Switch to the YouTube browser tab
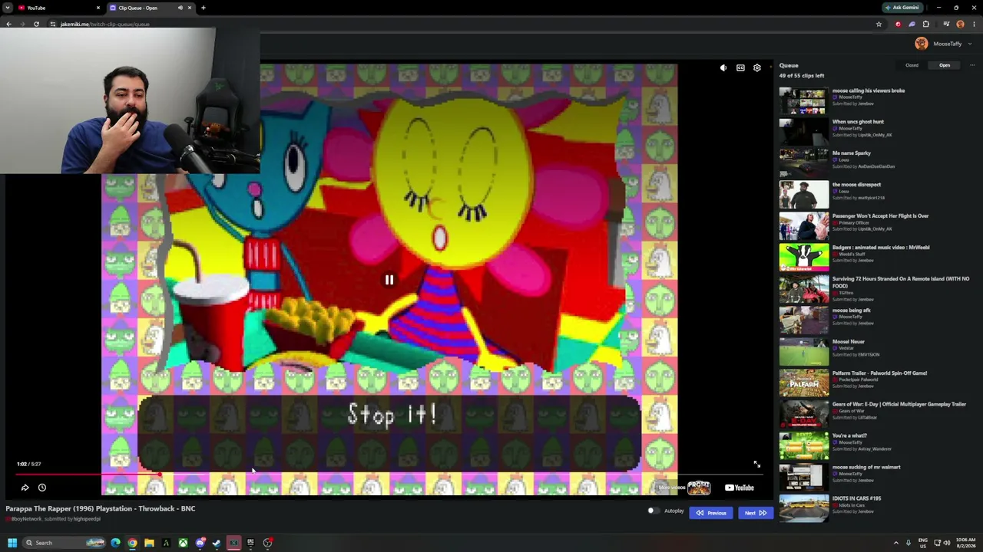The height and width of the screenshot is (552, 983). pos(59,8)
